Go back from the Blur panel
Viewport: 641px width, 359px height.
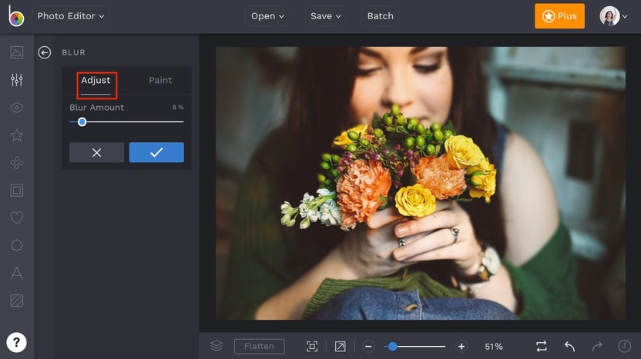click(44, 52)
